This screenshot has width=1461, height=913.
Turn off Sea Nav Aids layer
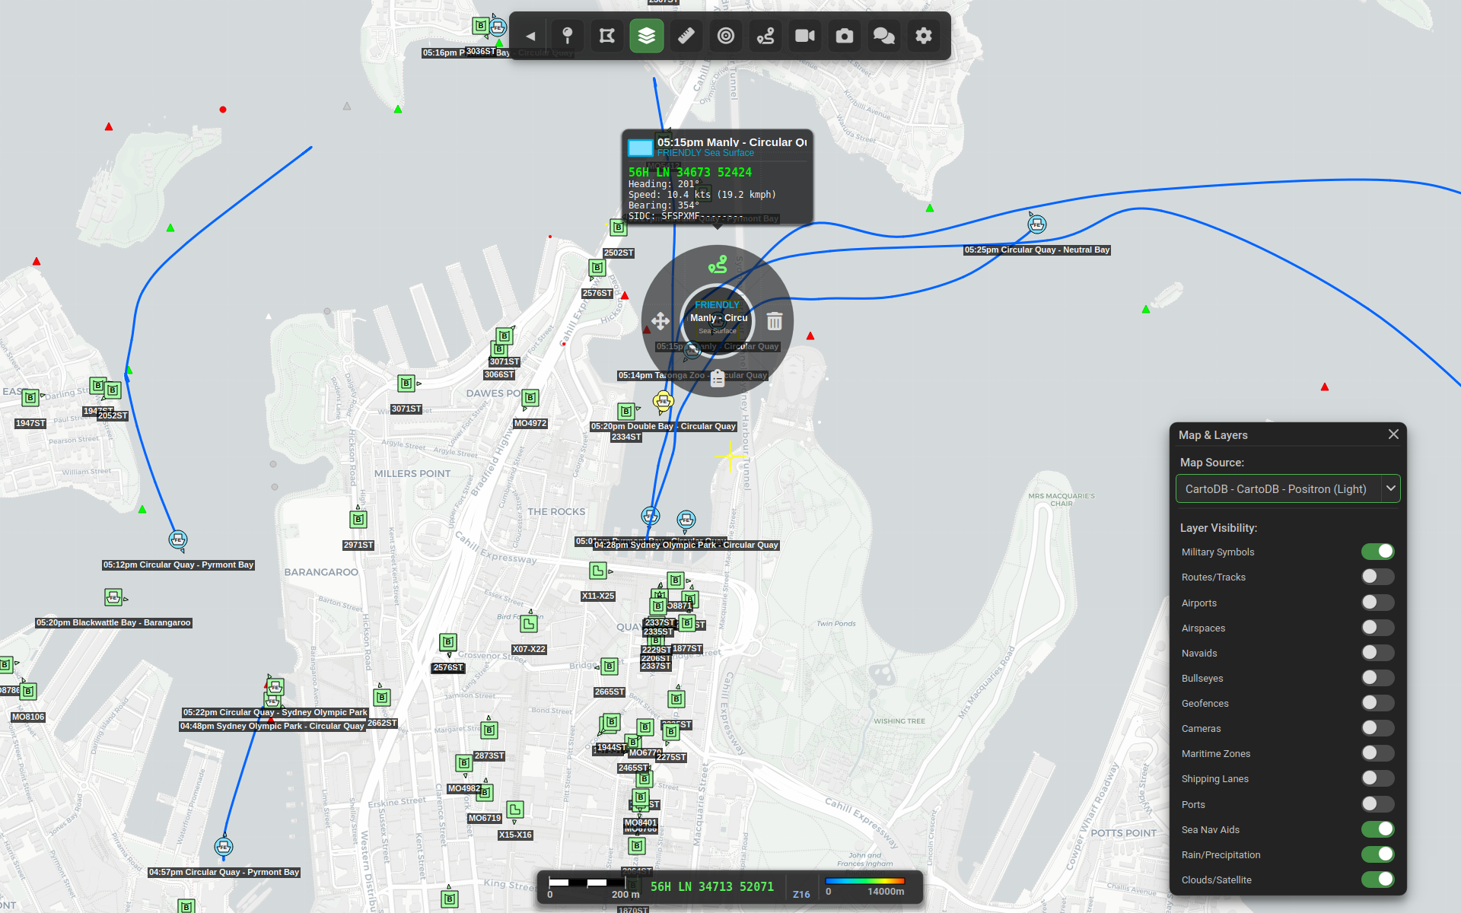coord(1377,829)
